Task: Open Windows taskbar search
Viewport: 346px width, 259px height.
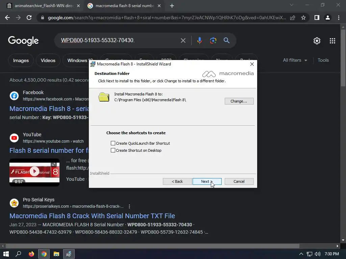Action: click(x=18, y=254)
